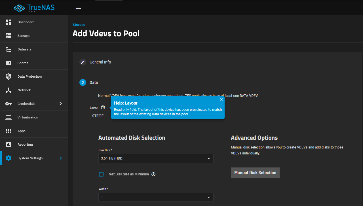363x206 pixels.
Task: Click the Apps grid icon
Action: click(9, 131)
